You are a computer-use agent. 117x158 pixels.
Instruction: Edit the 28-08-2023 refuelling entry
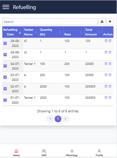[110, 52]
